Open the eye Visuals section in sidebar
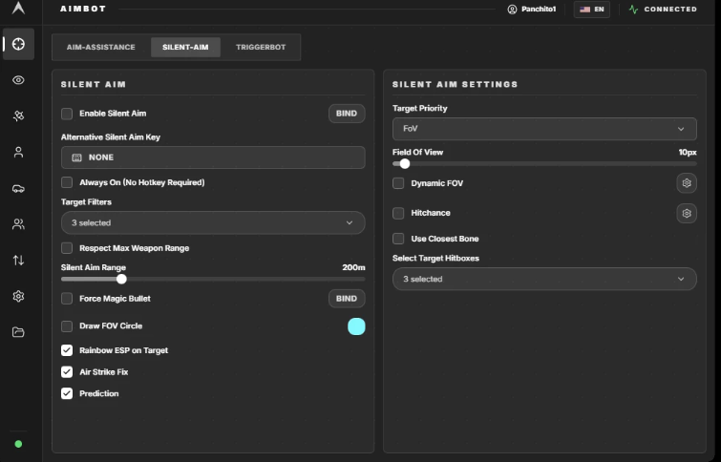This screenshot has width=721, height=462. (x=18, y=80)
